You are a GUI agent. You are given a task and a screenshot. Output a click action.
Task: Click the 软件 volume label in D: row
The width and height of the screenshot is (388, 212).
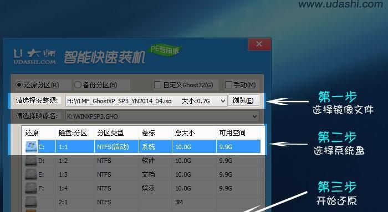tap(148, 161)
